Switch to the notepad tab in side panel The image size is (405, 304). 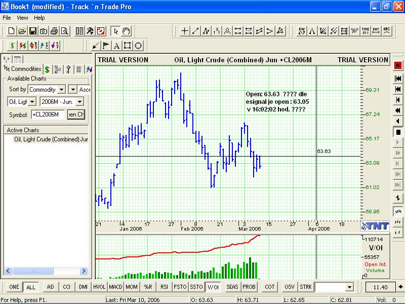click(17, 60)
